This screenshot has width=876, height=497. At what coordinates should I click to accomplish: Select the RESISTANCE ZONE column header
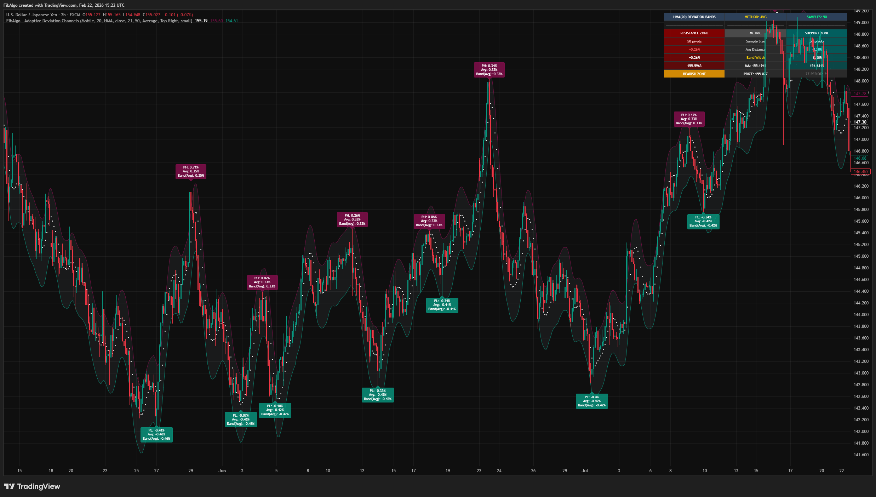[x=694, y=33]
